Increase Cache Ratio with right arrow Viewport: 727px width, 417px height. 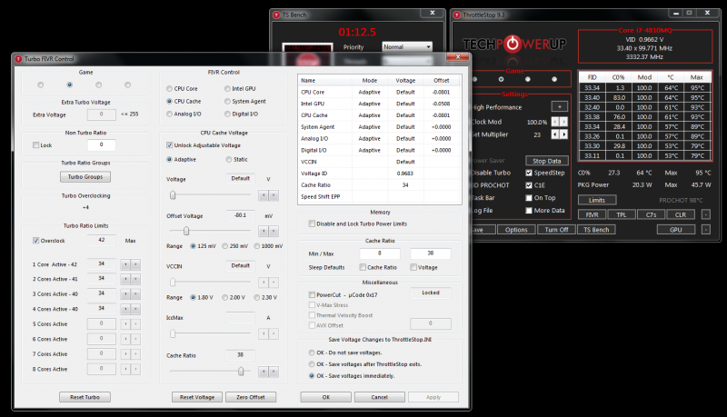pyautogui.click(x=274, y=372)
